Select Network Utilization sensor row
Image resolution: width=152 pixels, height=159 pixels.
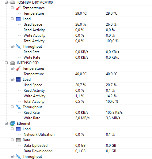[x=76, y=135]
